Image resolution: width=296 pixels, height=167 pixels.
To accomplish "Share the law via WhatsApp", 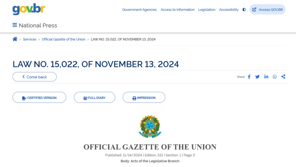I will [275, 77].
